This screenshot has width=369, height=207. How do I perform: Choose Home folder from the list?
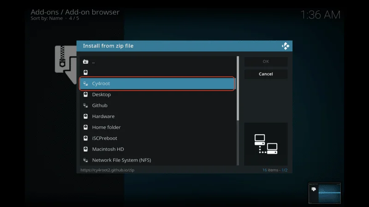pyautogui.click(x=158, y=127)
